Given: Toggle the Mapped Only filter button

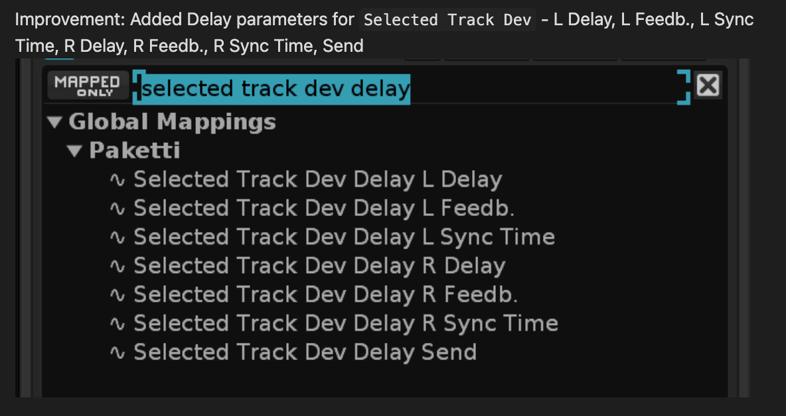Looking at the screenshot, I should pyautogui.click(x=88, y=86).
